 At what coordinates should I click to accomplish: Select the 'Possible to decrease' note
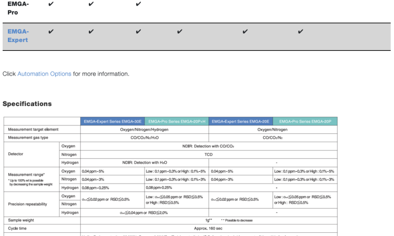(237, 220)
